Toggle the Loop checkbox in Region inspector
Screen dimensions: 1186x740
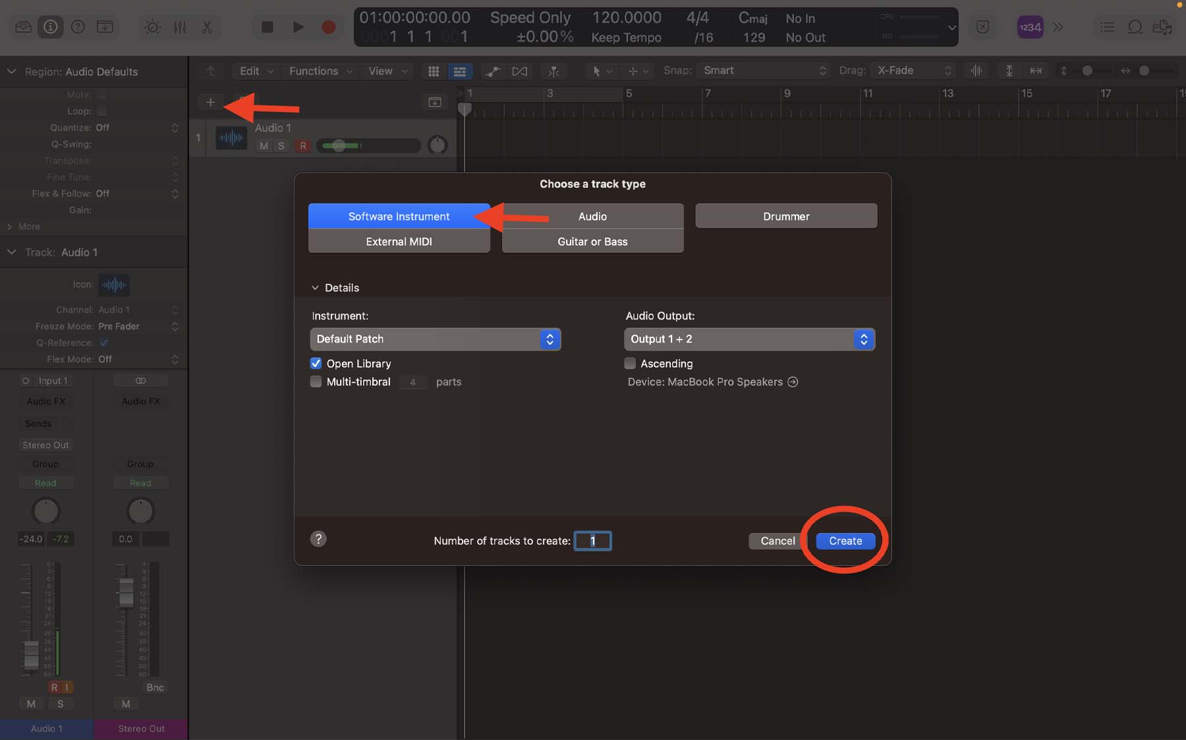(101, 111)
